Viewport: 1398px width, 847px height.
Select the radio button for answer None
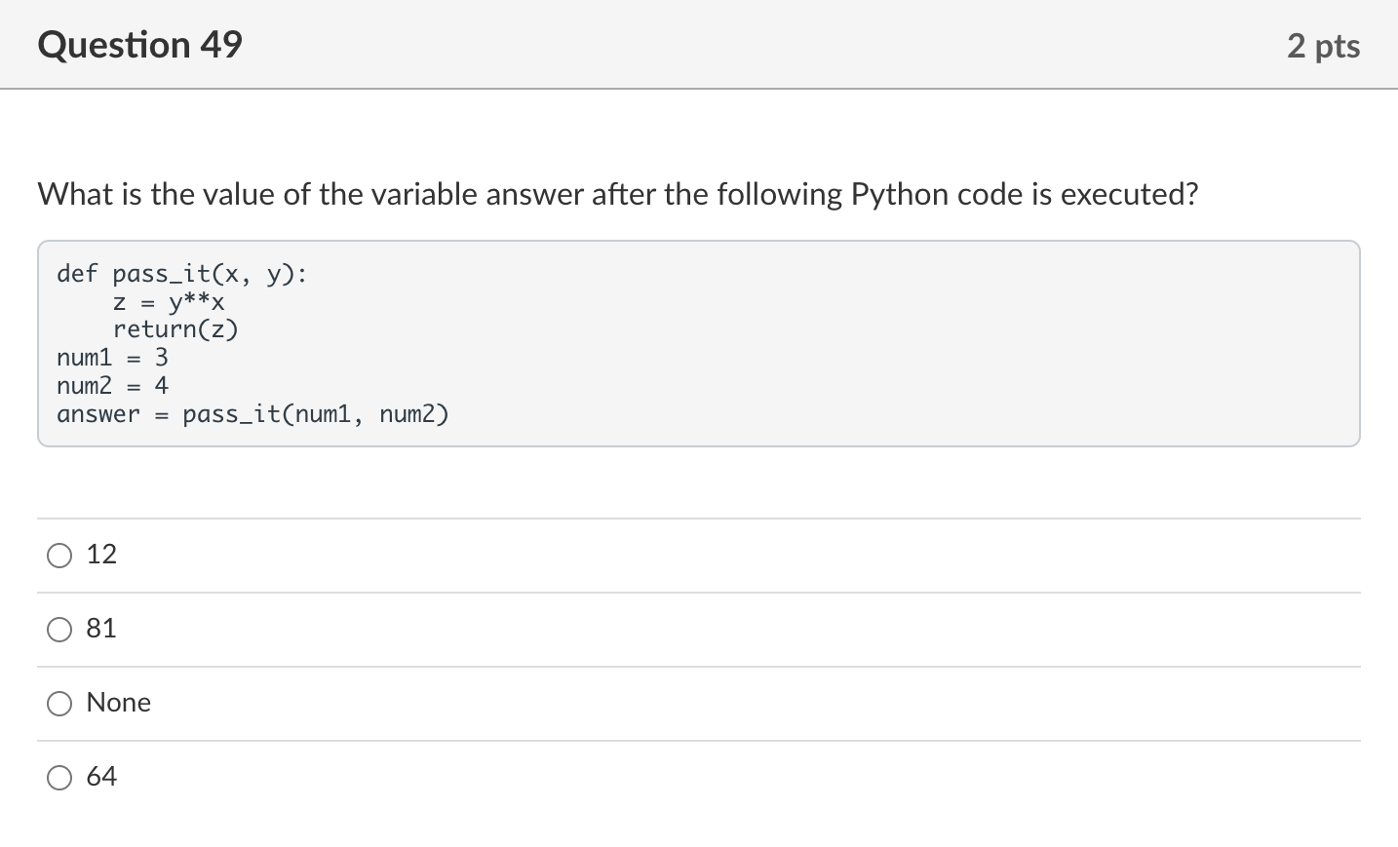pos(59,703)
